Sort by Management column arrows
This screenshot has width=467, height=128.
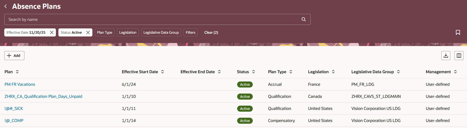click(455, 72)
